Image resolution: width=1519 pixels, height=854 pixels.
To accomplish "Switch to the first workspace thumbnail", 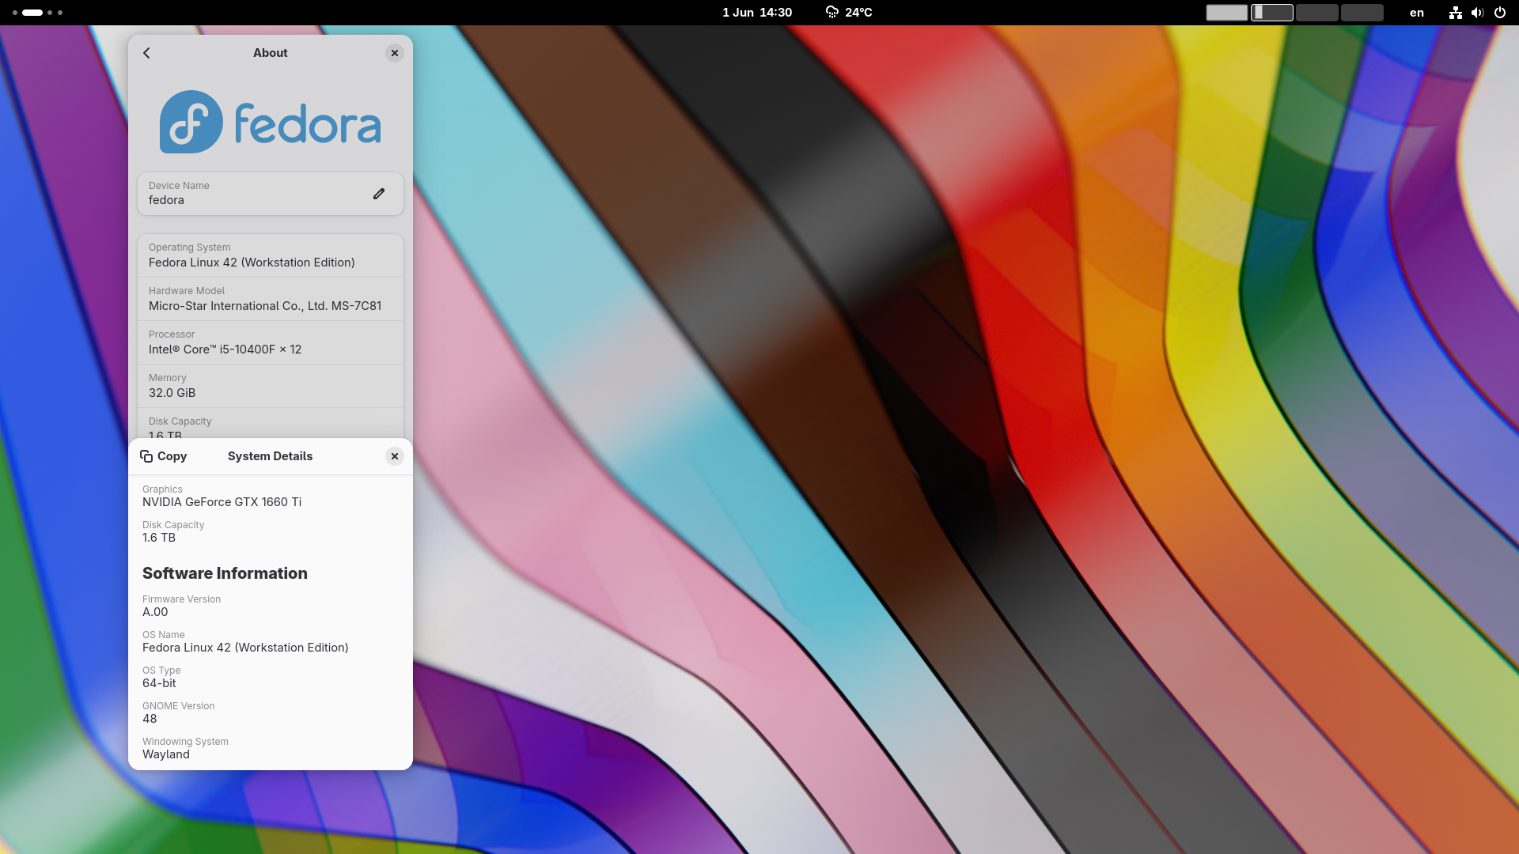I will 1226,13.
